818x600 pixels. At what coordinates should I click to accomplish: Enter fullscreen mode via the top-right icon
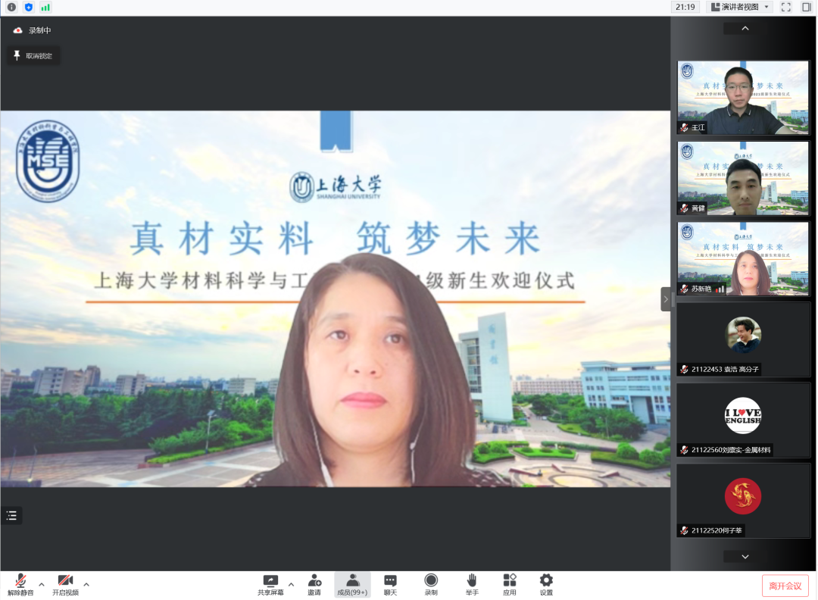coord(786,7)
